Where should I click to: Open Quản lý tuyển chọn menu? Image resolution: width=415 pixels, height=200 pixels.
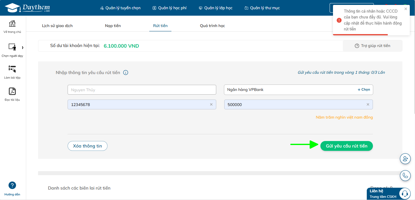(x=120, y=8)
